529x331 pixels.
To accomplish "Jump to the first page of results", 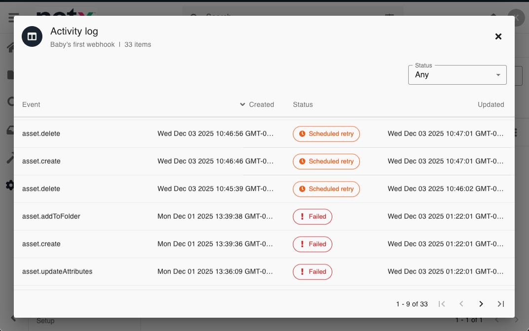I will pyautogui.click(x=442, y=304).
